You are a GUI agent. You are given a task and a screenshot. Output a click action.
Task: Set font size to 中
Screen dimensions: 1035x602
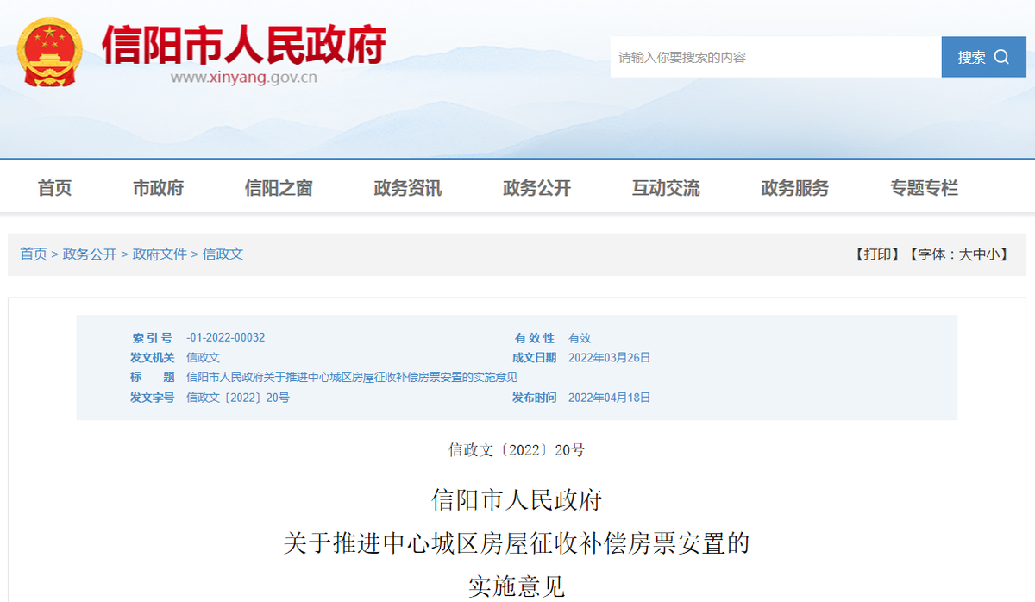[979, 254]
